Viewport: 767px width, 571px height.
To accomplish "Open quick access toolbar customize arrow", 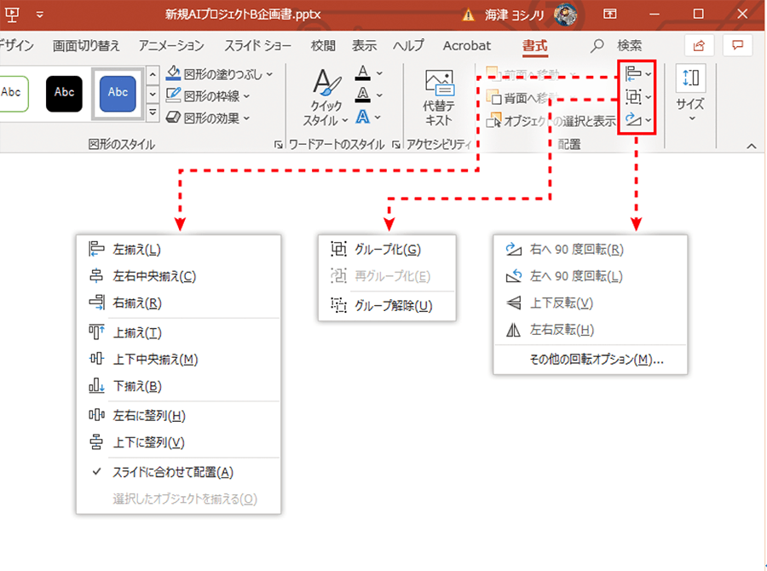I will 39,14.
